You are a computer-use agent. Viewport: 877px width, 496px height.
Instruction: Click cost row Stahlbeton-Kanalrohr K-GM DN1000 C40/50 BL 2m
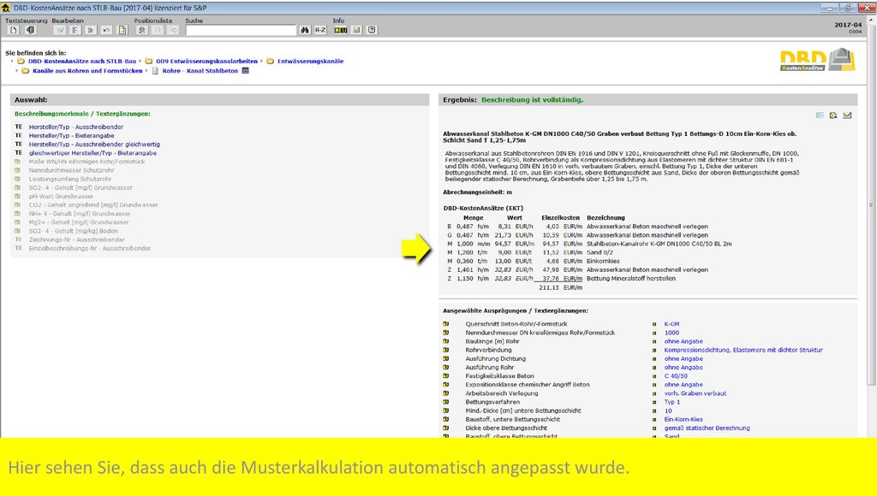(588, 244)
